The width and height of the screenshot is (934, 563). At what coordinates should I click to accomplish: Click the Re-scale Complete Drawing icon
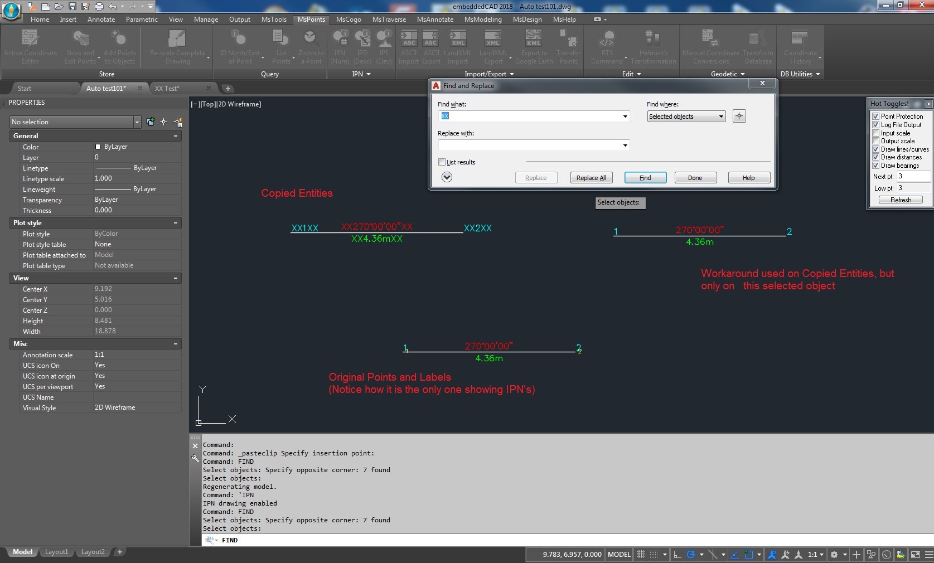(177, 38)
